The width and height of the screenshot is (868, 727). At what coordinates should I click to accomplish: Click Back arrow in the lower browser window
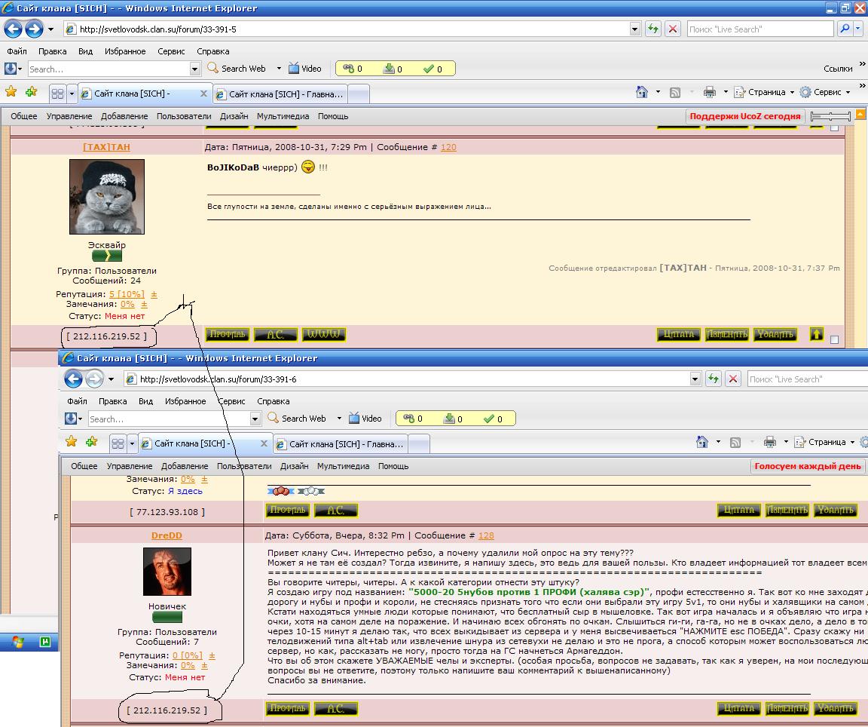(x=73, y=379)
